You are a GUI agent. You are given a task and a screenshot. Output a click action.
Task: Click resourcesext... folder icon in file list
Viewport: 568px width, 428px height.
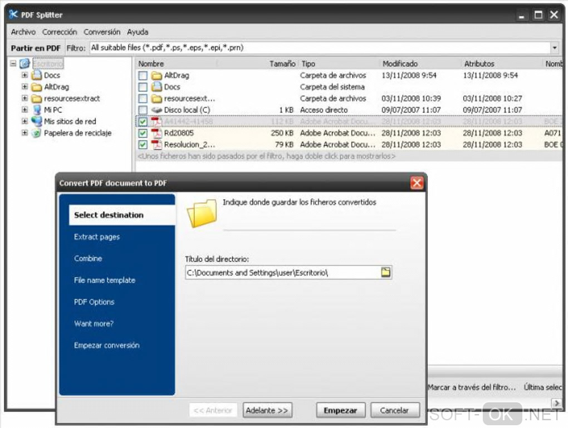point(156,99)
